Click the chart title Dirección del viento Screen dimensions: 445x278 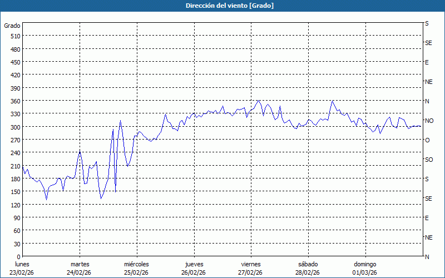point(222,6)
